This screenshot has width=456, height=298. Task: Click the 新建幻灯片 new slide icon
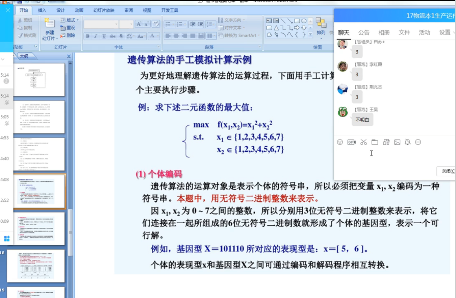pyautogui.click(x=50, y=24)
